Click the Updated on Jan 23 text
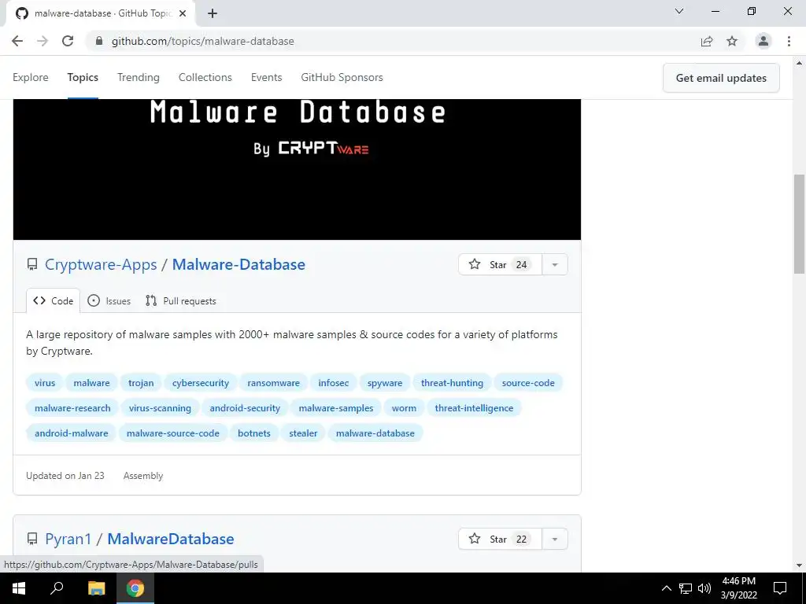This screenshot has width=806, height=604. 65,476
